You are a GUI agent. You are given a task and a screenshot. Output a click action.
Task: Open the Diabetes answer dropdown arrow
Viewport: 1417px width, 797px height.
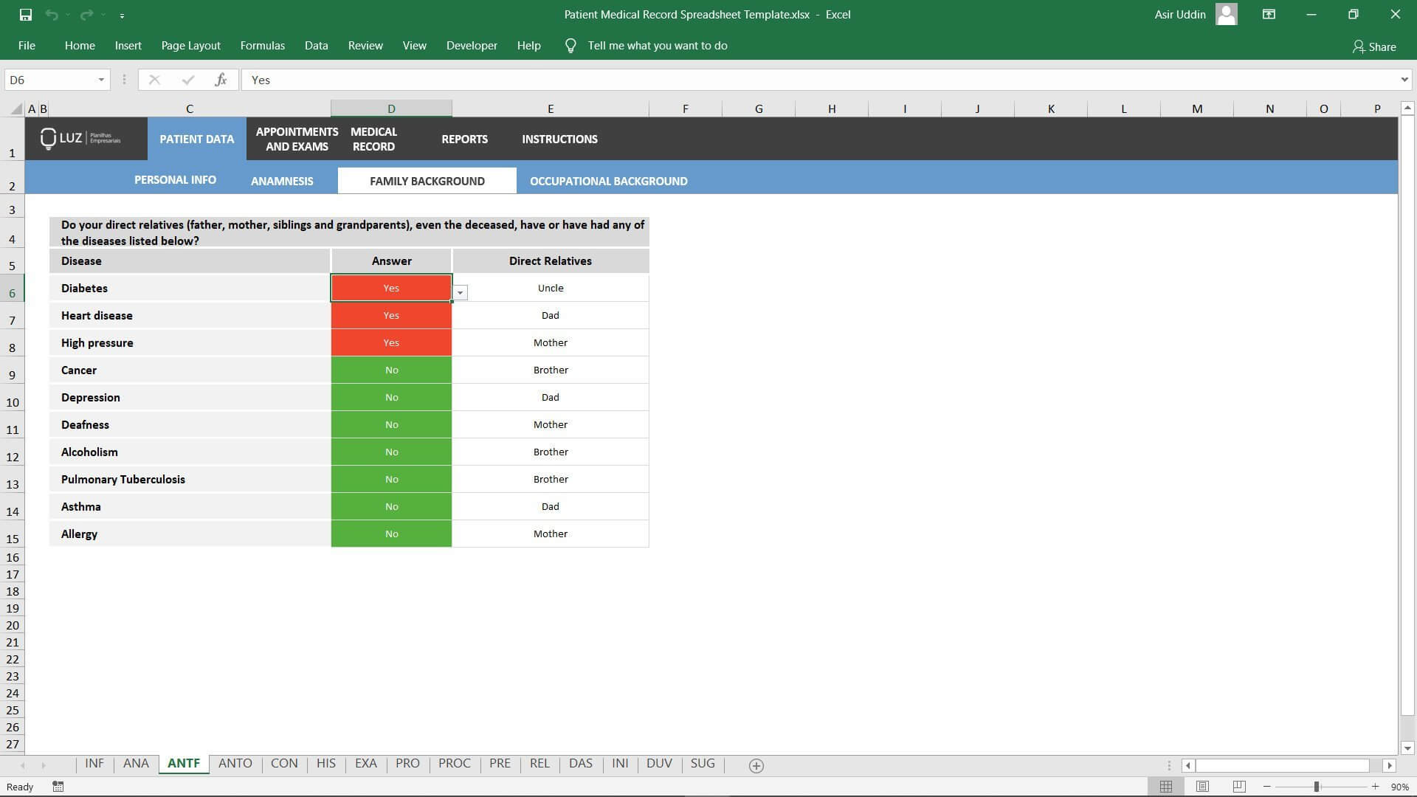pos(460,293)
